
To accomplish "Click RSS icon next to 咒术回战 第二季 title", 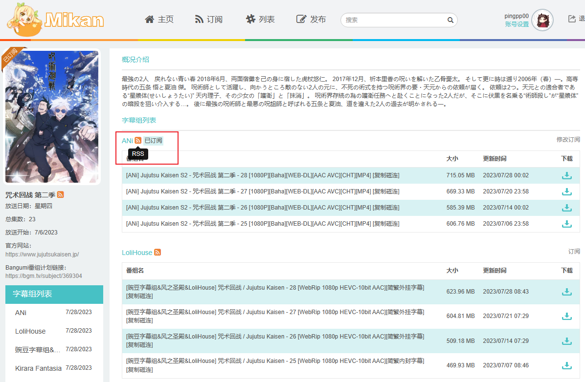I will coord(61,194).
